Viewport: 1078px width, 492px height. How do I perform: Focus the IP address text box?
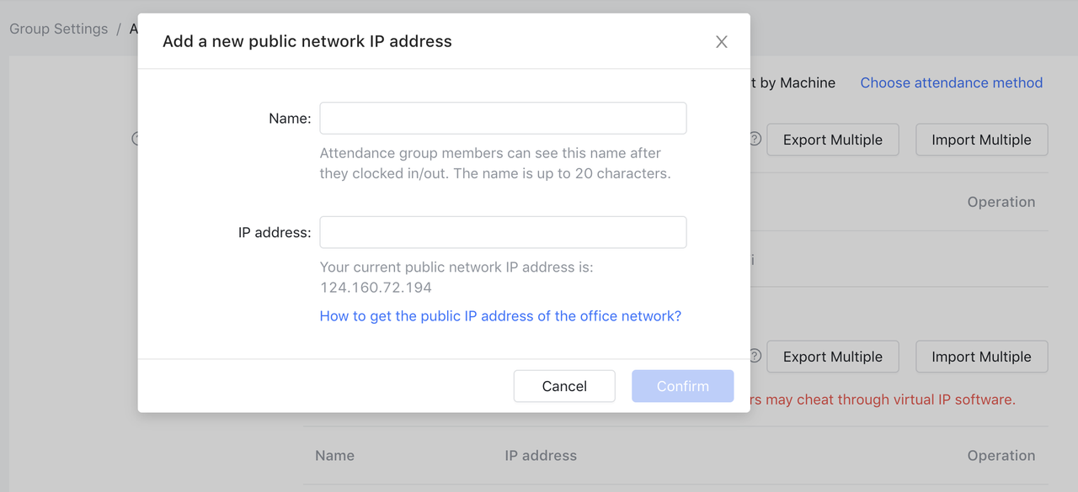coord(503,232)
